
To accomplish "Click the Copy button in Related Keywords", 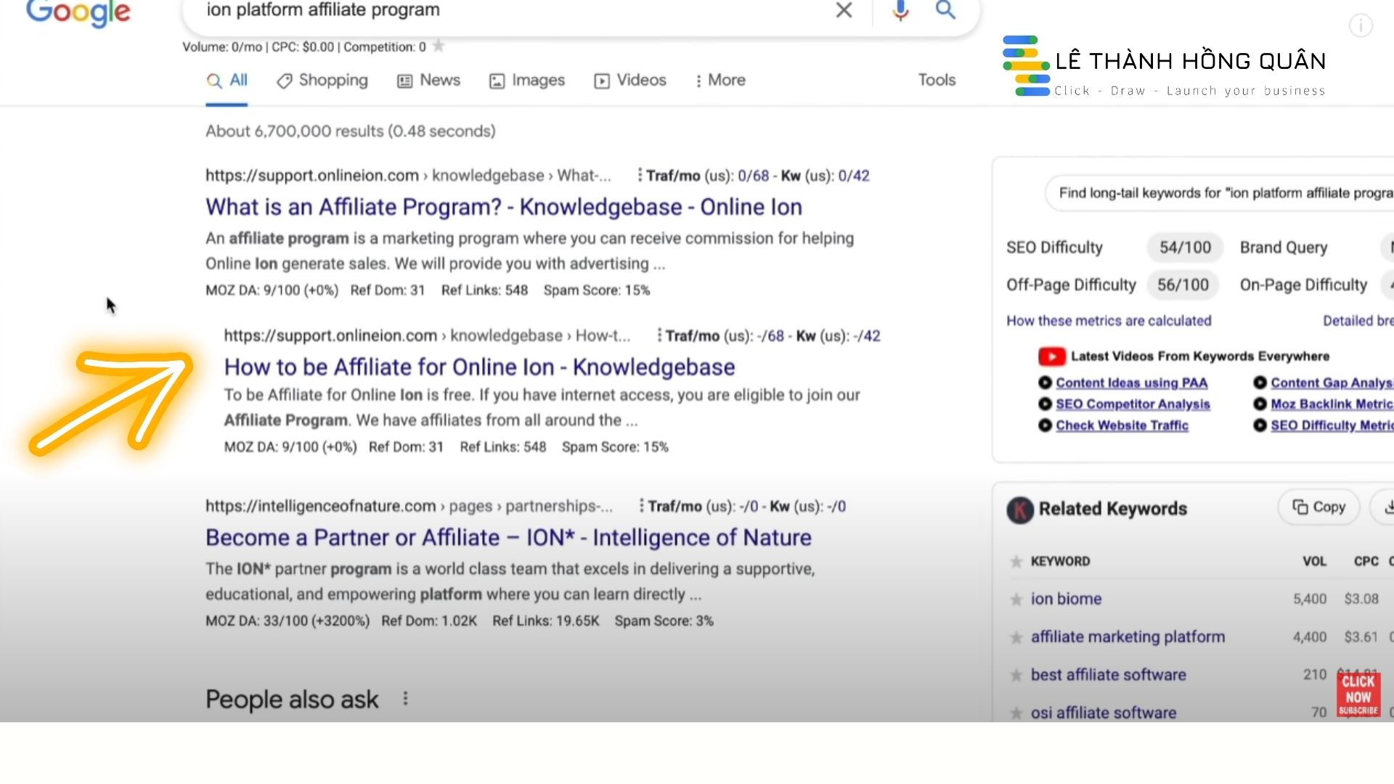I will click(1318, 507).
